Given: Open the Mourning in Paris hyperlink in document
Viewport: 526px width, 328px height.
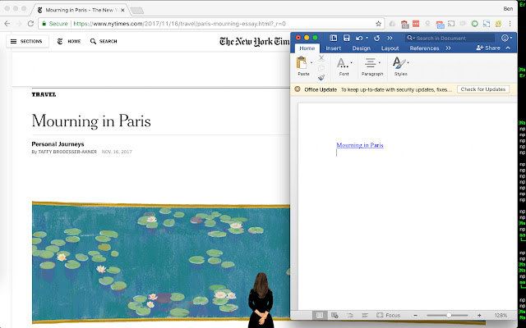Looking at the screenshot, I should [x=360, y=145].
